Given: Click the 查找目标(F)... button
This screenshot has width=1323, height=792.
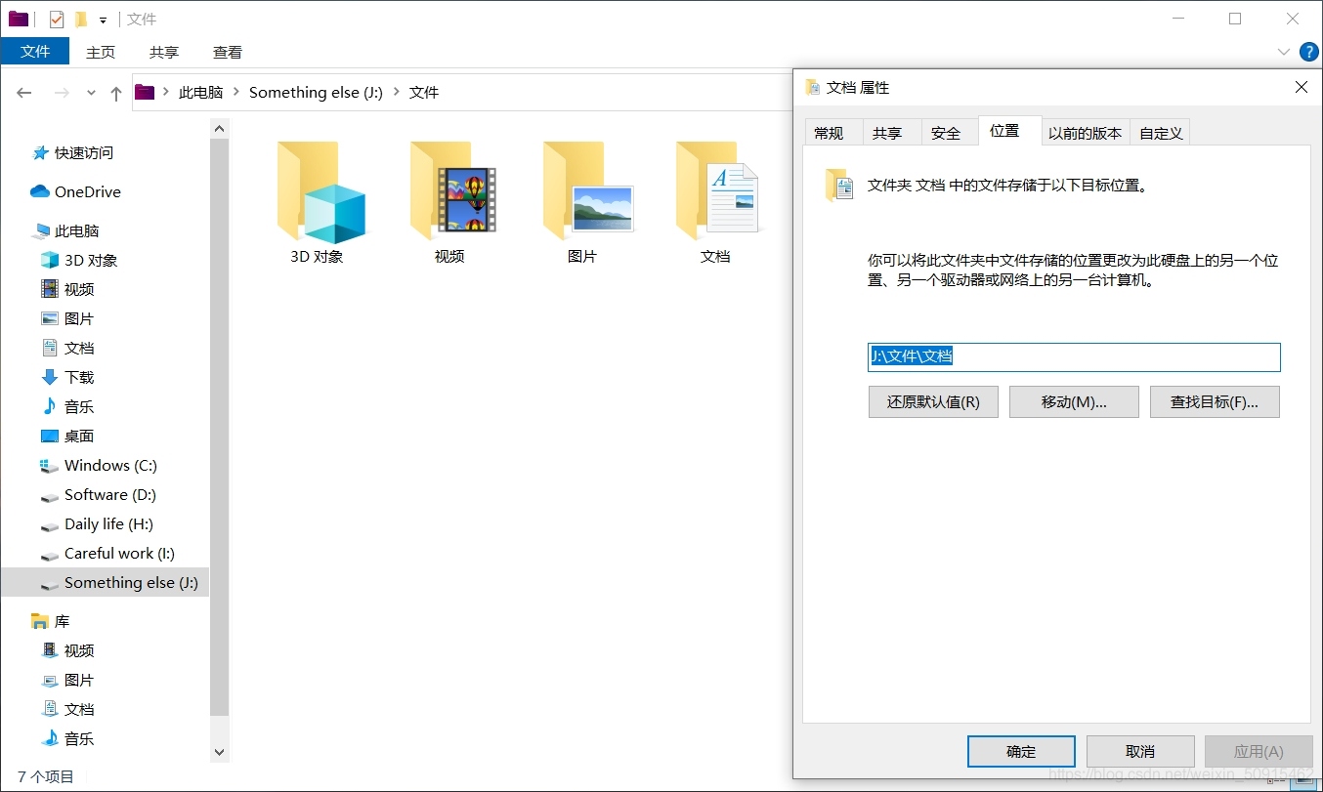Looking at the screenshot, I should 1215,402.
